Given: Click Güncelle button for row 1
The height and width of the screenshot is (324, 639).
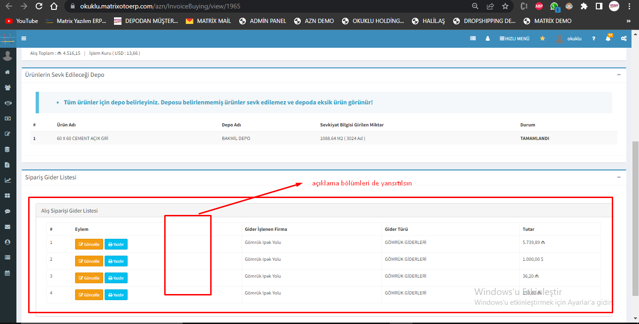Looking at the screenshot, I should pos(89,244).
